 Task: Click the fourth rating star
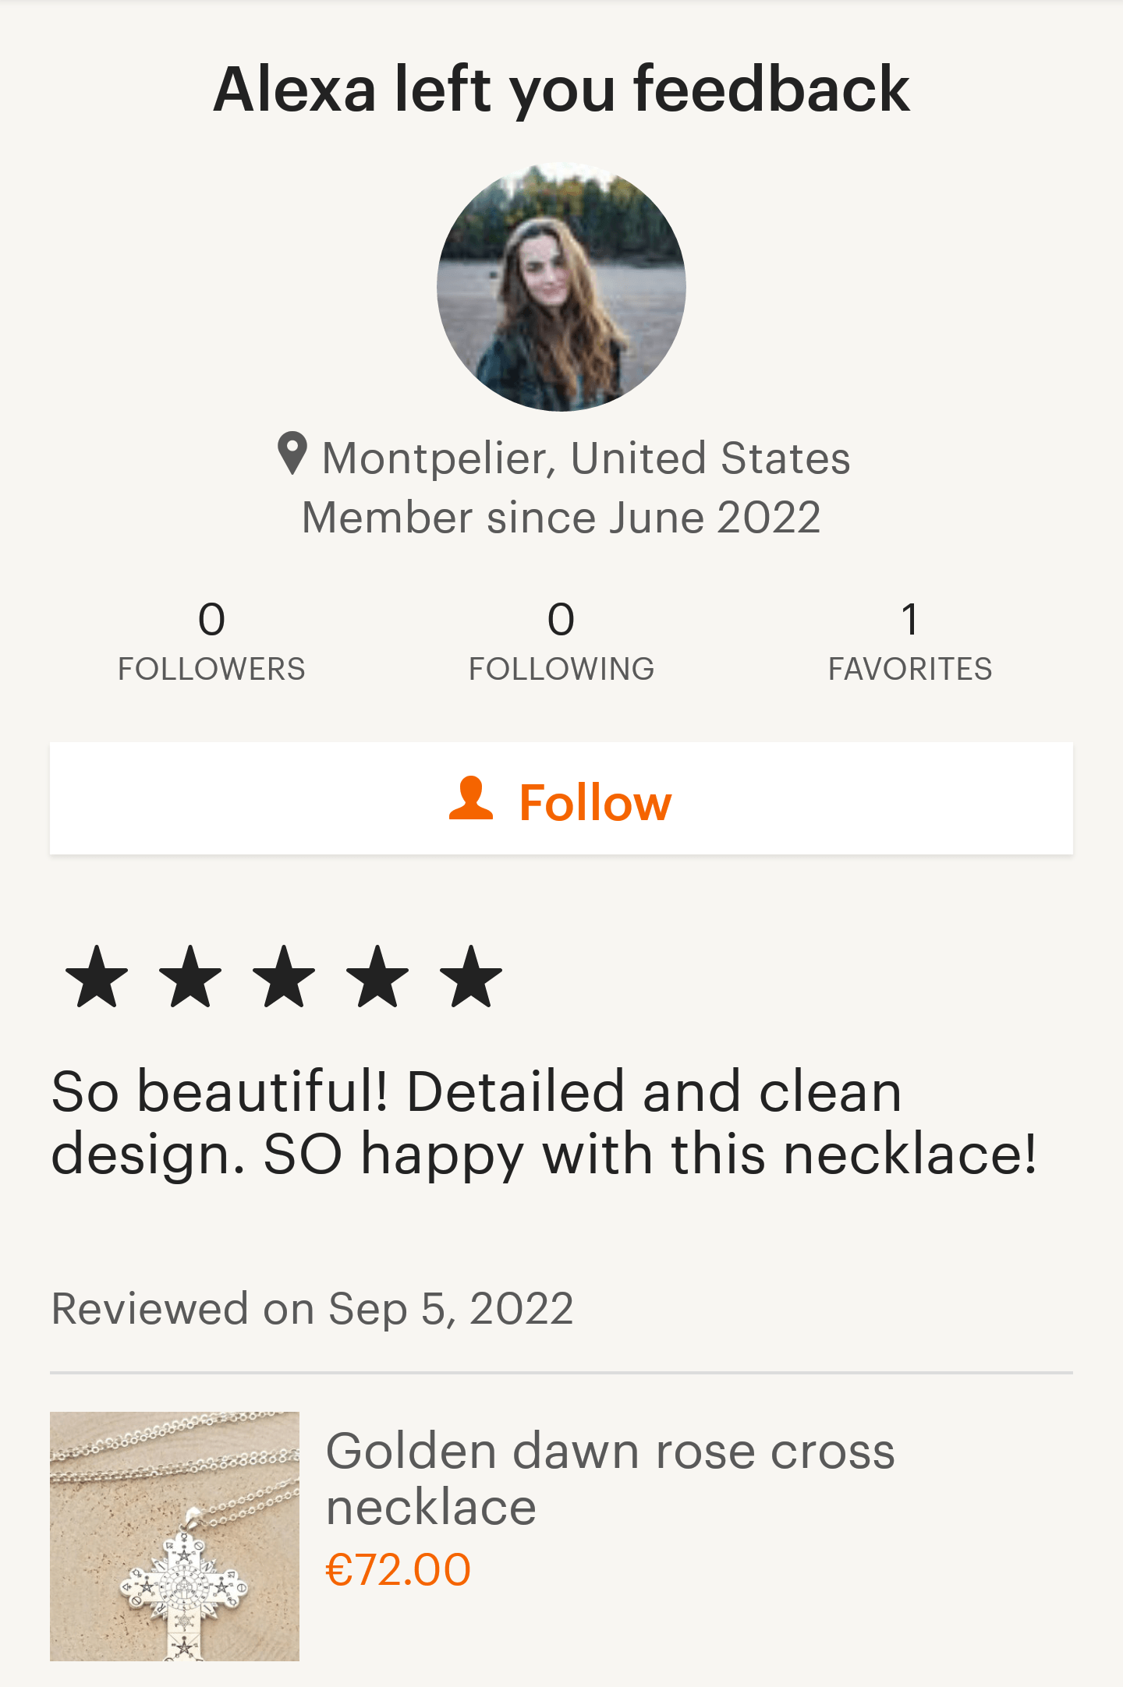click(377, 976)
